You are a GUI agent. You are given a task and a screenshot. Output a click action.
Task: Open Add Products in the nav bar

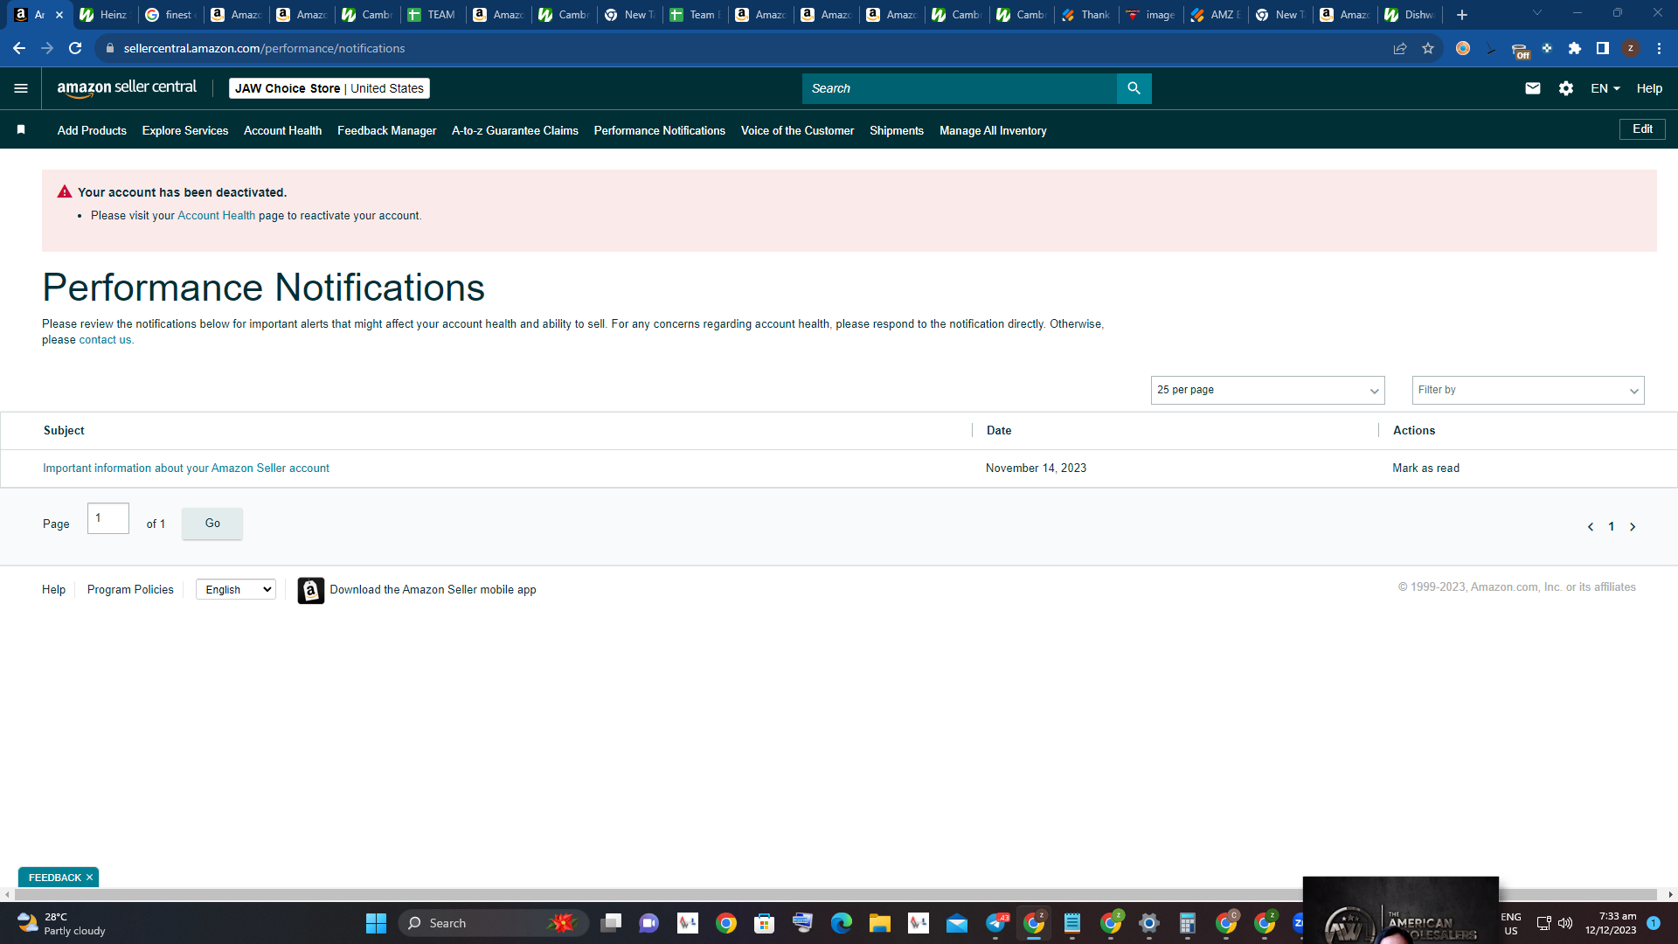pyautogui.click(x=92, y=130)
